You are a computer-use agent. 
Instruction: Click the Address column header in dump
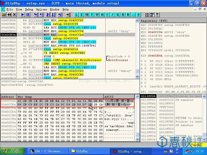(9, 97)
